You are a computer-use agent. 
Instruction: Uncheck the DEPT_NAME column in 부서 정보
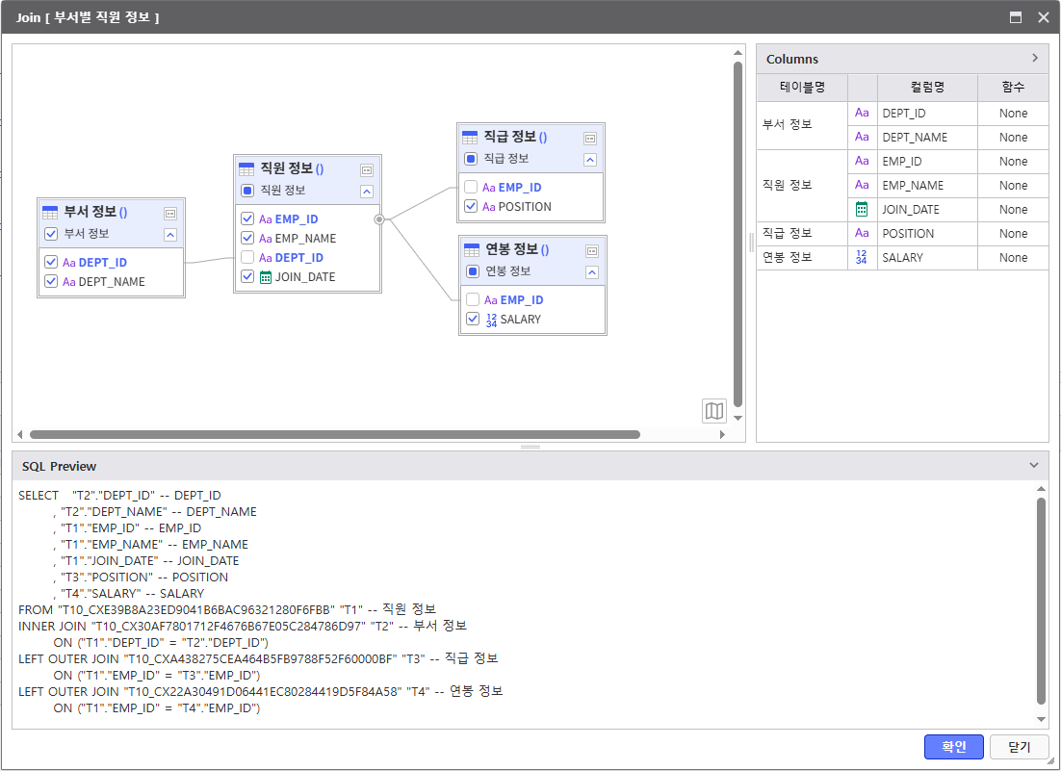pyautogui.click(x=51, y=282)
